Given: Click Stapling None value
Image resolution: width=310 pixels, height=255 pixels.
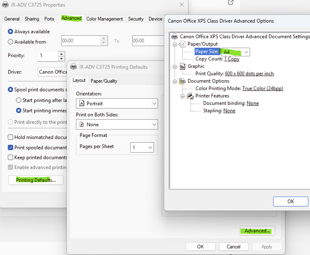Looking at the screenshot, I should pos(230,111).
